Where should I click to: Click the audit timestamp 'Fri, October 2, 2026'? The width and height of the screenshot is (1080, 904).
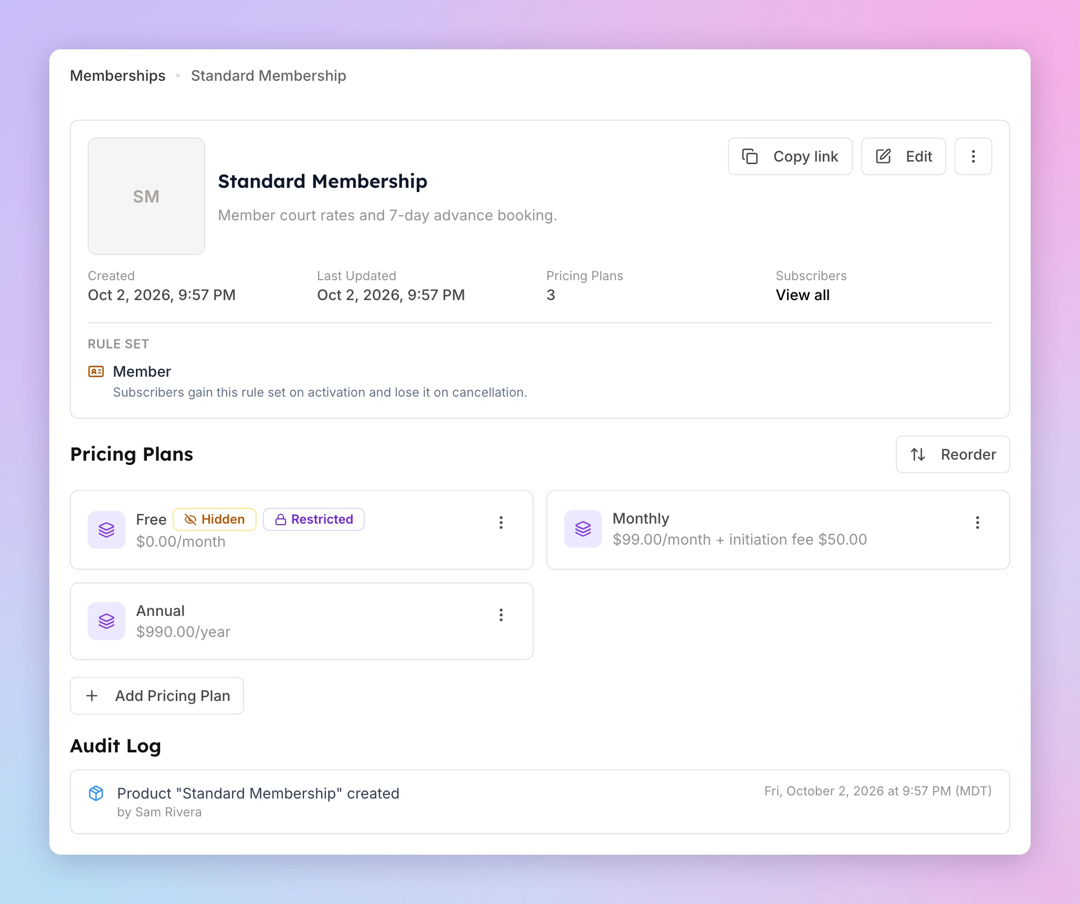(x=878, y=791)
